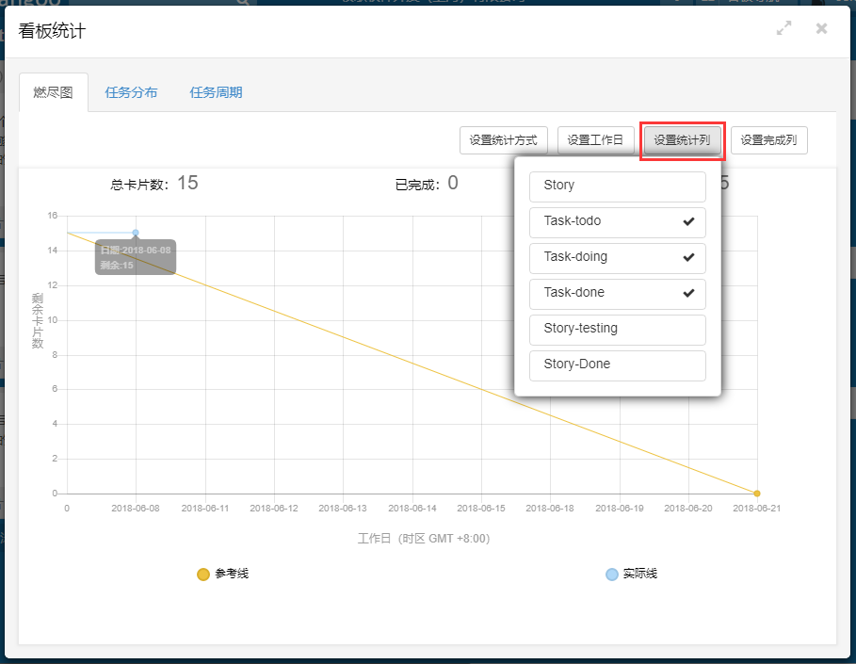Close the 看板统计 dialog with X icon
Viewport: 856px width, 664px height.
[x=821, y=29]
